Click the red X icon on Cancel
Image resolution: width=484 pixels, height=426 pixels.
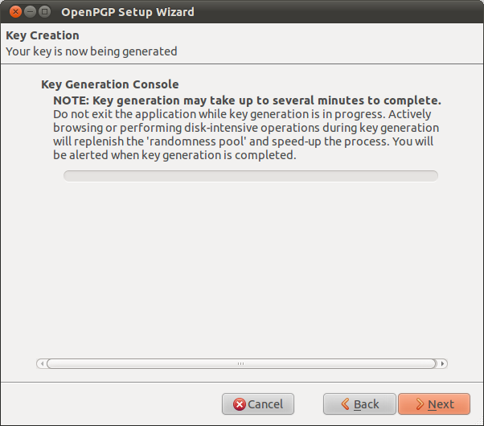click(238, 404)
